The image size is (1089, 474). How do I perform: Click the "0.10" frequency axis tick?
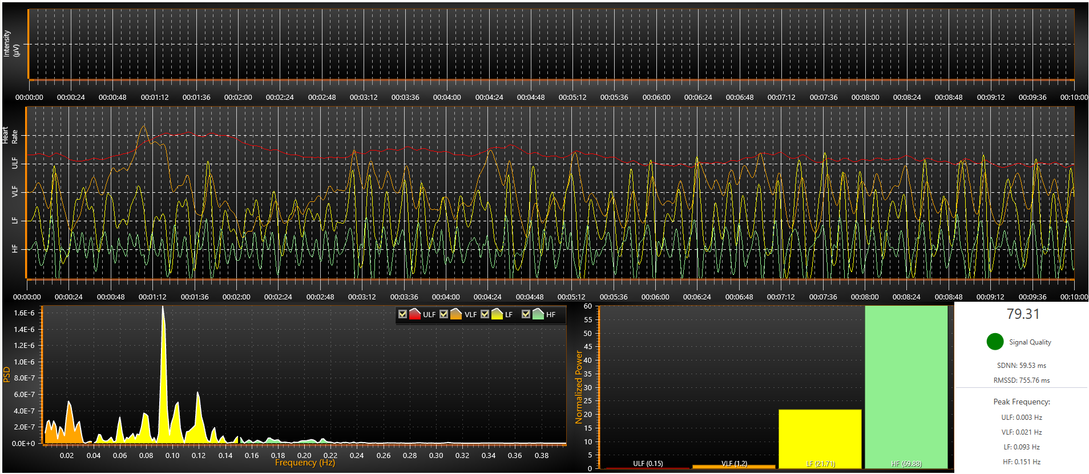172,456
